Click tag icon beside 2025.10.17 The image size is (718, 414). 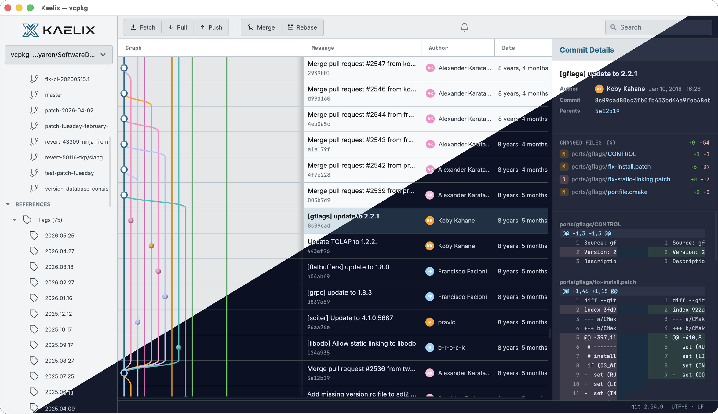click(34, 329)
